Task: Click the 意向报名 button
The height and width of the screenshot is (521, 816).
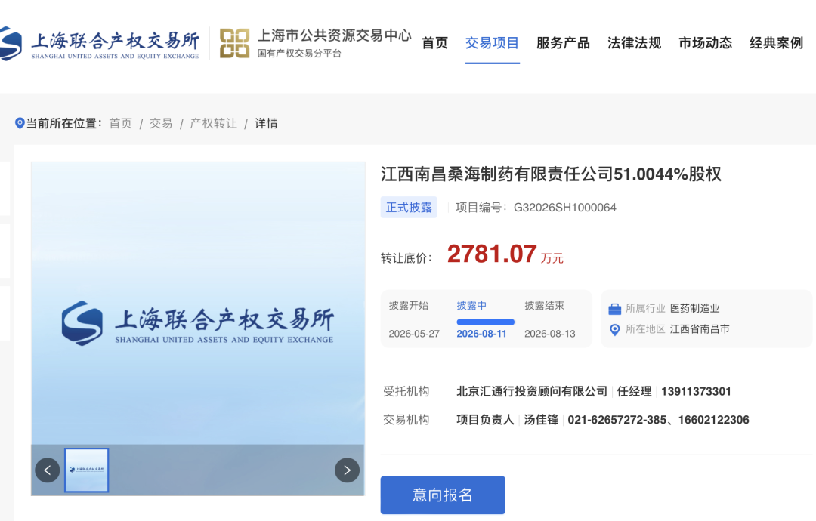Action: [443, 495]
